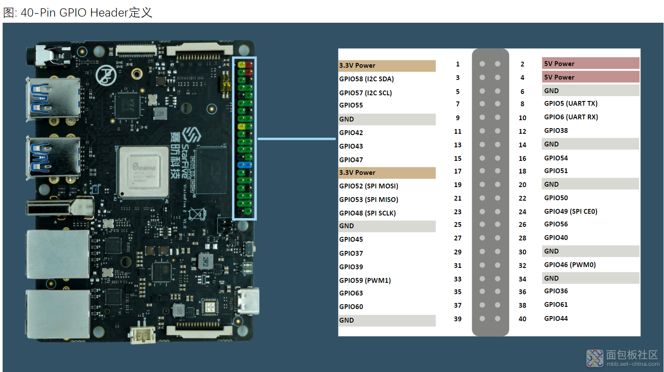Click pin number 40 in the diagram
Image resolution: width=664 pixels, height=372 pixels.
click(x=522, y=319)
